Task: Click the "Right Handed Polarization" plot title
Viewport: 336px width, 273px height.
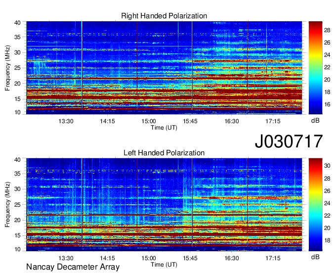Action: [x=164, y=16]
